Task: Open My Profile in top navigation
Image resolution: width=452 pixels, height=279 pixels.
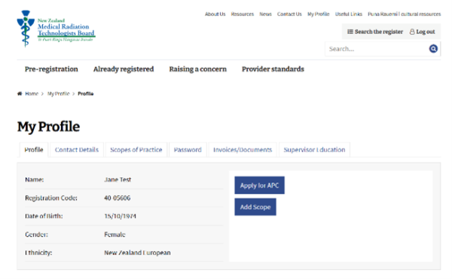Action: coord(318,14)
